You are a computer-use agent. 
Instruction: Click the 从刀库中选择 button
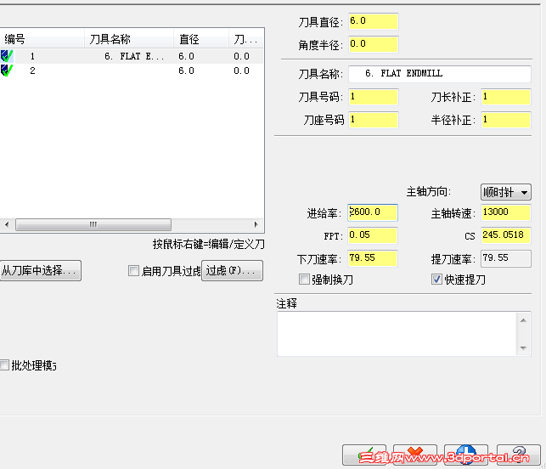[x=40, y=270]
